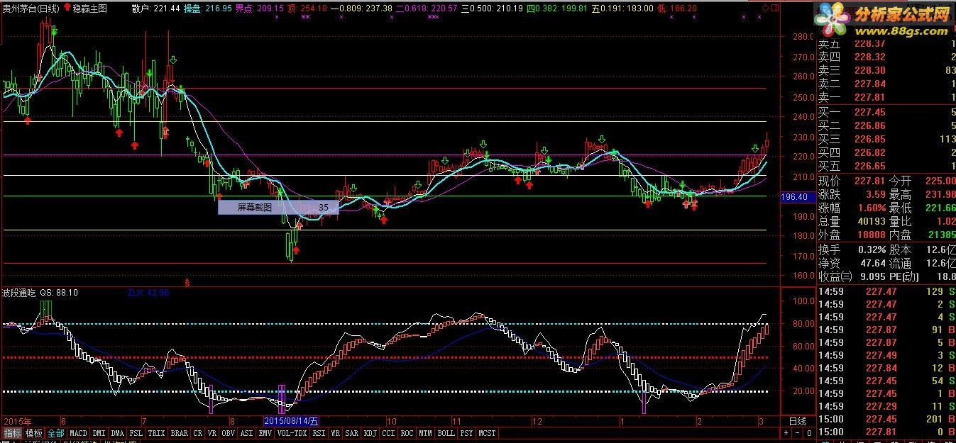Click the QS: 88.10 value label

(x=59, y=292)
